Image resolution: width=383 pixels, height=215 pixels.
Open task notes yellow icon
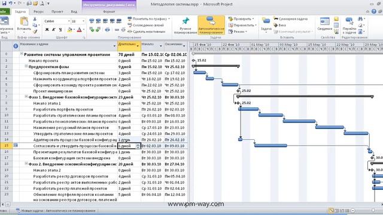point(336,19)
